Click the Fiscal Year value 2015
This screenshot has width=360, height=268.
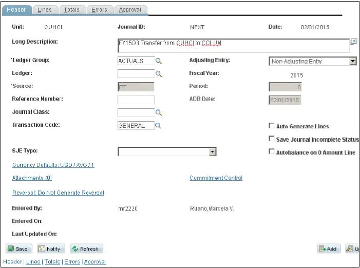[296, 75]
